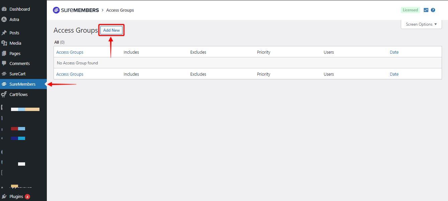Screen dimensions: 448x201
Task: Click the Access Groups link in table footer
Action: pos(70,74)
